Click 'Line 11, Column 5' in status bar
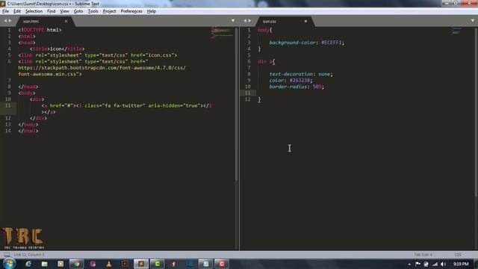This screenshot has height=269, width=478. click(x=29, y=254)
